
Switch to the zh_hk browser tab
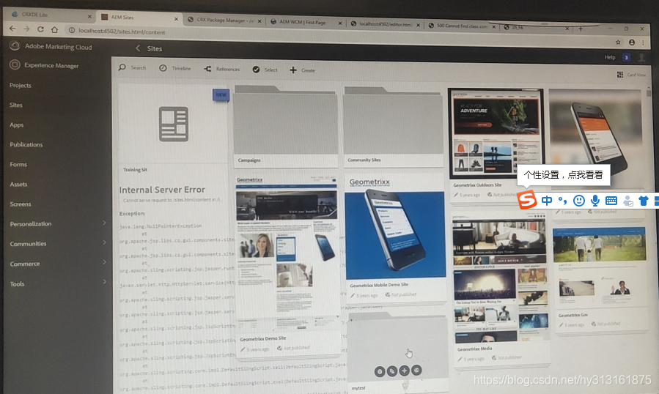point(537,28)
